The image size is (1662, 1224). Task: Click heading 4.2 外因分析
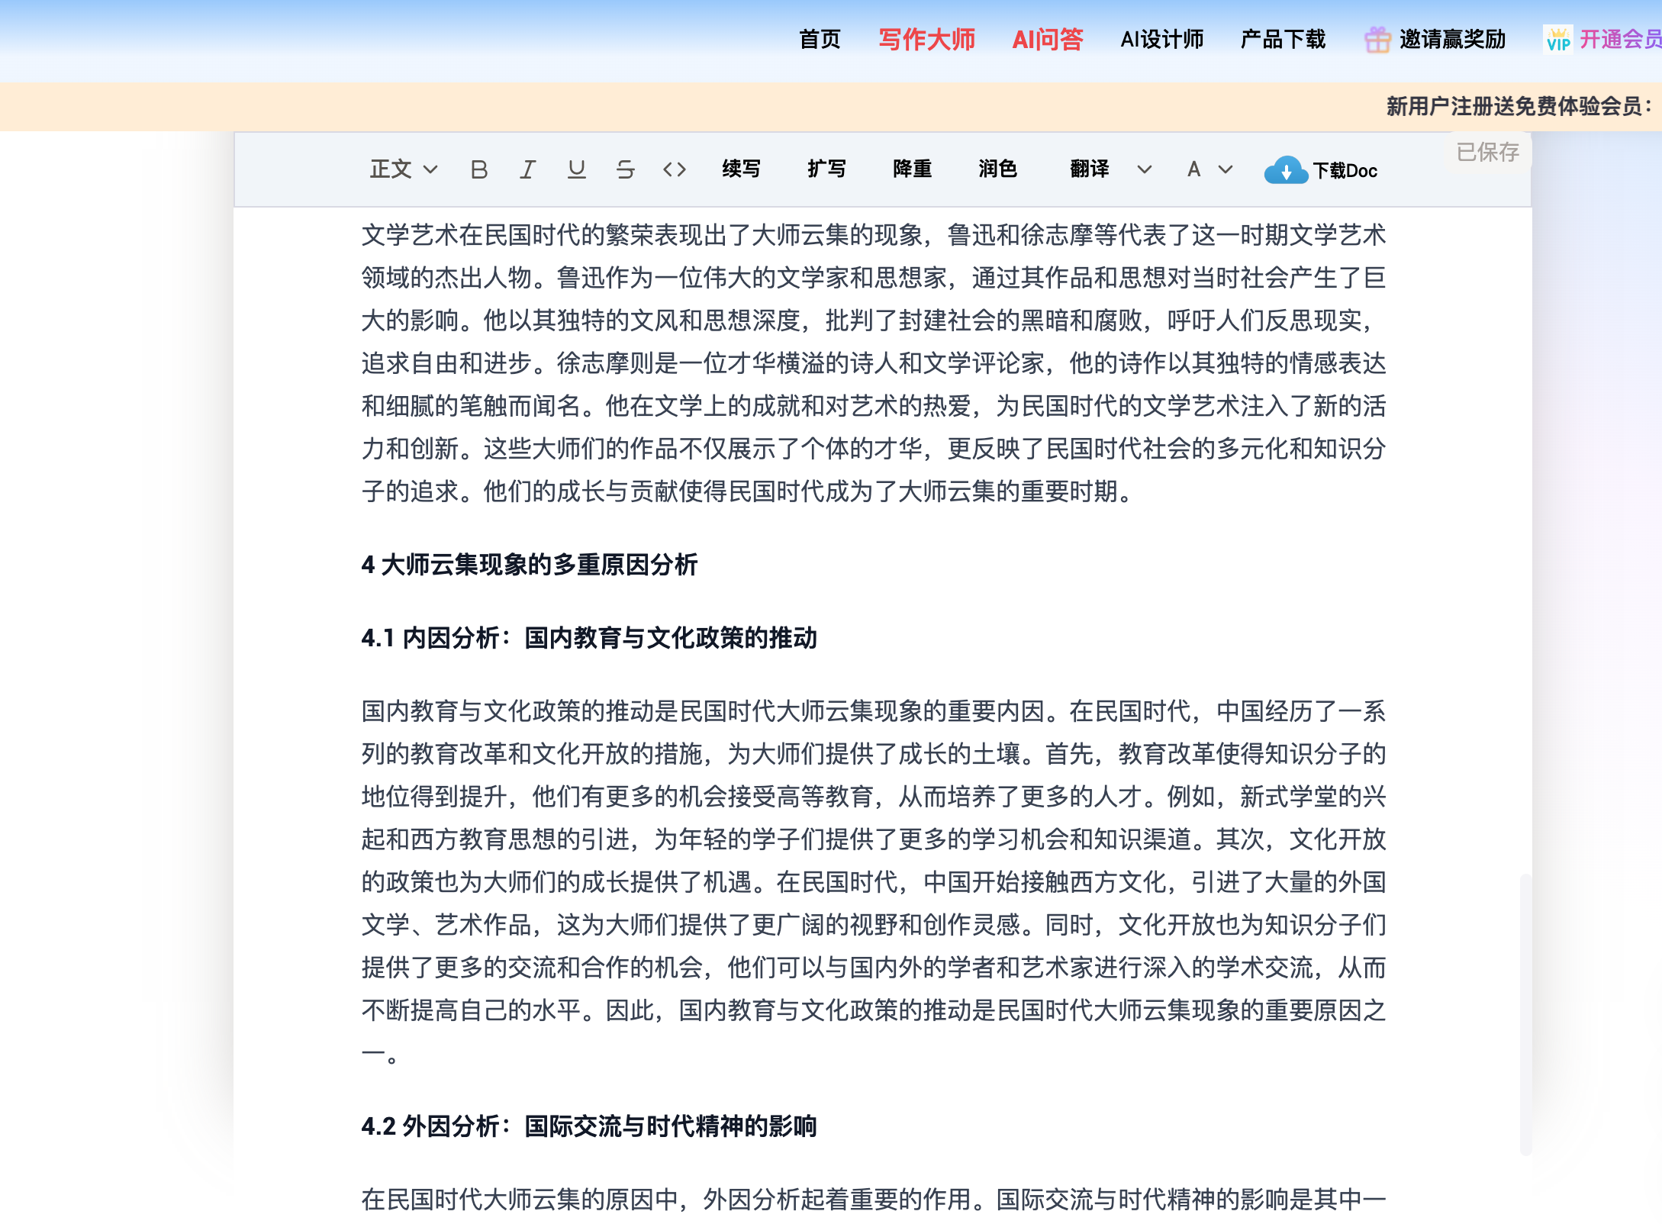(589, 1126)
